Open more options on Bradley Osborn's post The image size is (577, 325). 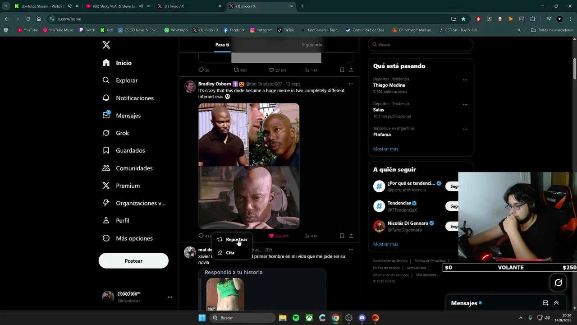click(351, 84)
